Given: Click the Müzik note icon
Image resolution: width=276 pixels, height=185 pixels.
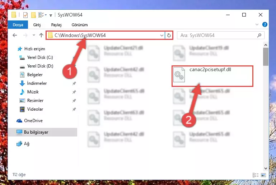Looking at the screenshot, I should (22, 92).
